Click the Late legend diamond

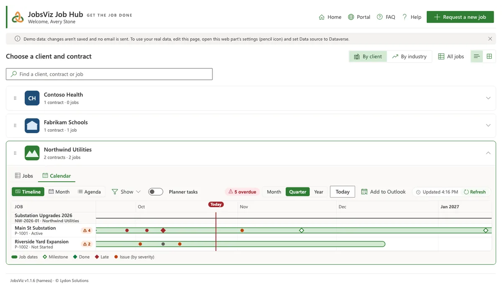pyautogui.click(x=97, y=257)
